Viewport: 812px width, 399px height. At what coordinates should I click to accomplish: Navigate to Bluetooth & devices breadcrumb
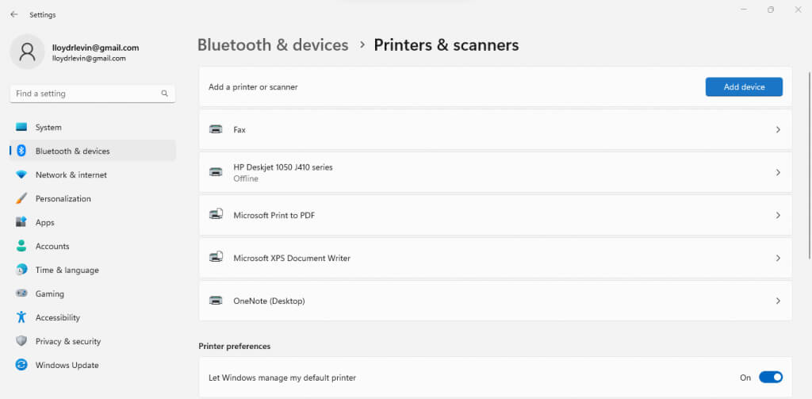point(273,45)
